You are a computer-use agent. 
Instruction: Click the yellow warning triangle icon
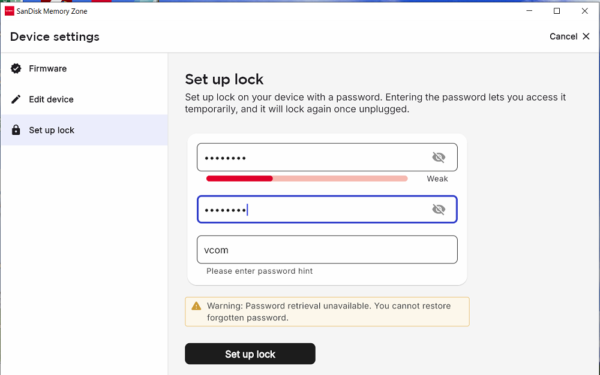[196, 306]
